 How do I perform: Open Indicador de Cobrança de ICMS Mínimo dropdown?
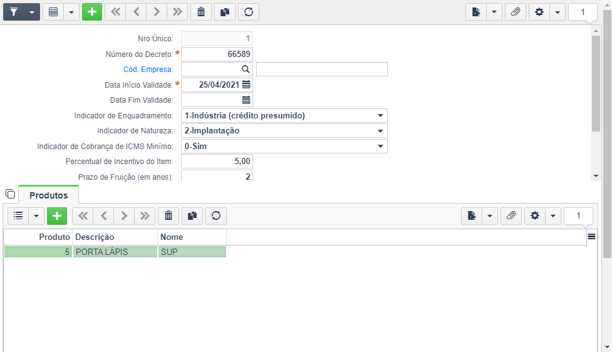click(284, 147)
